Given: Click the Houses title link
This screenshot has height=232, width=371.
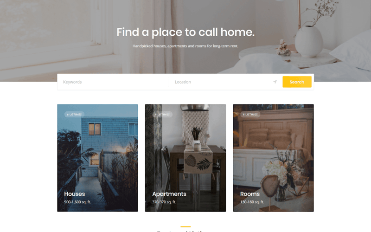Looking at the screenshot, I should click(75, 194).
